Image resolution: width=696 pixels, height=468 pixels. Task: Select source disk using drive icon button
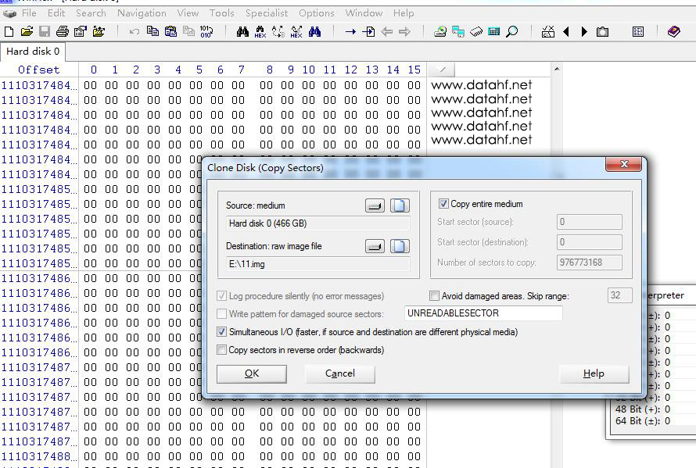[x=375, y=205]
